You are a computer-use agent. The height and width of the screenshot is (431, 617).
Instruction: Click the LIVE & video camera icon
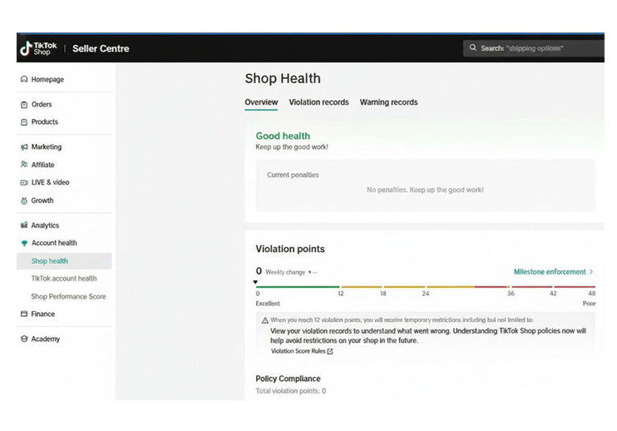pyautogui.click(x=24, y=183)
